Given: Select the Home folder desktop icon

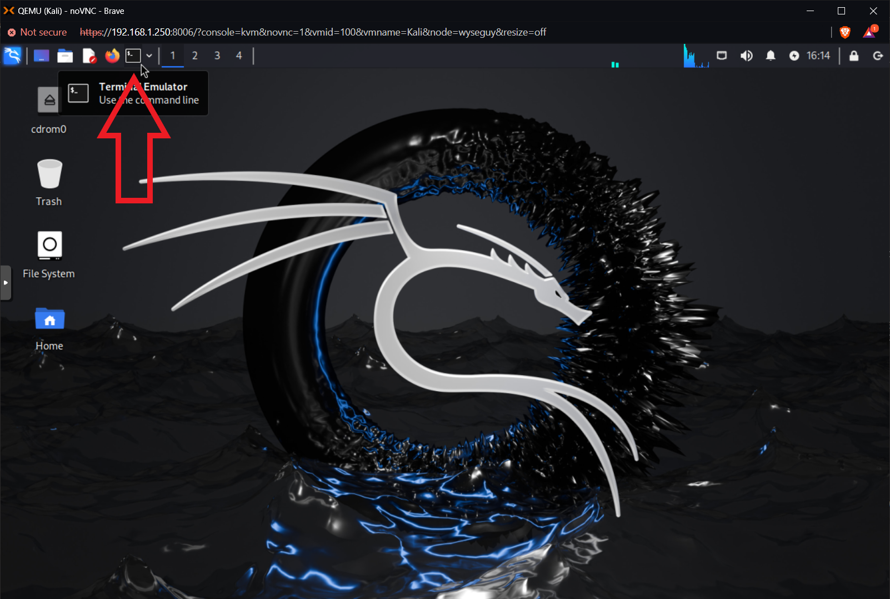Looking at the screenshot, I should coord(49,328).
